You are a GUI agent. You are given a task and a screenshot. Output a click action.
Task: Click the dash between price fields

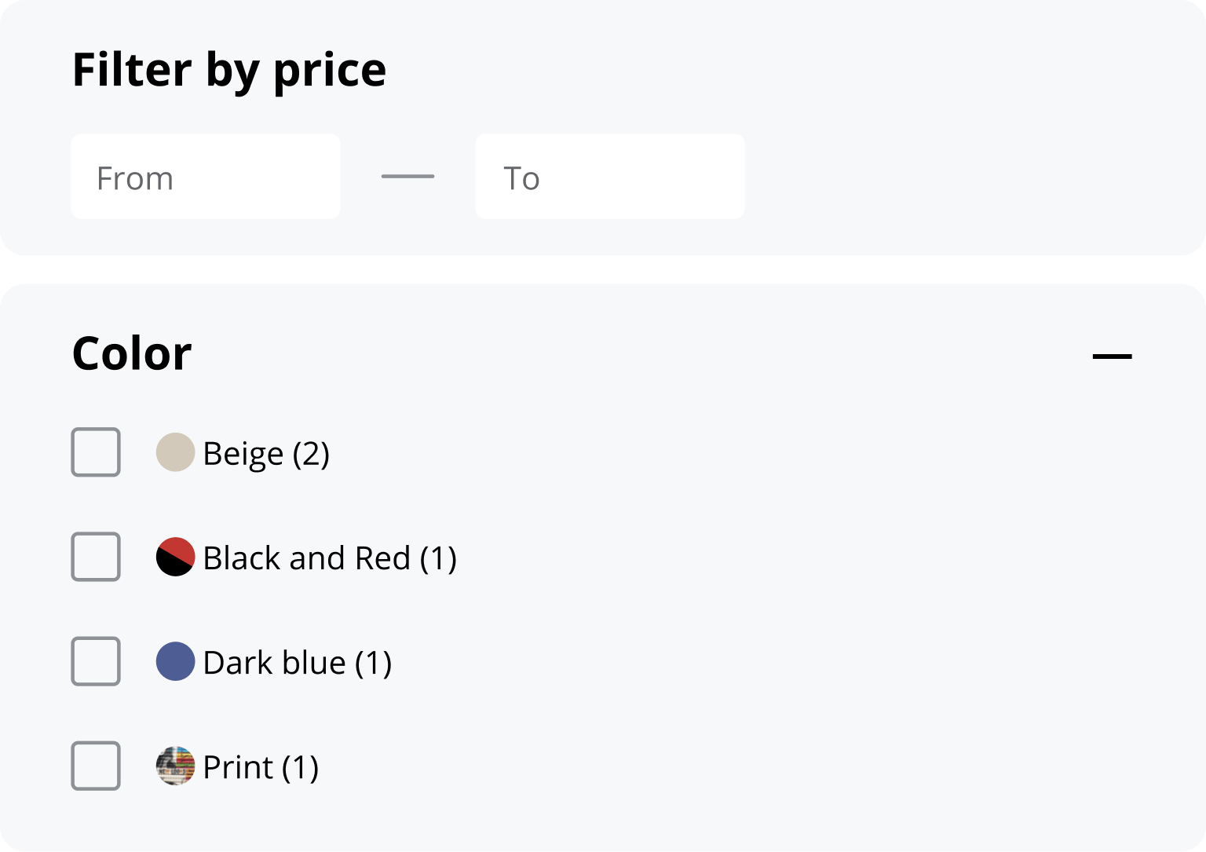pos(407,177)
